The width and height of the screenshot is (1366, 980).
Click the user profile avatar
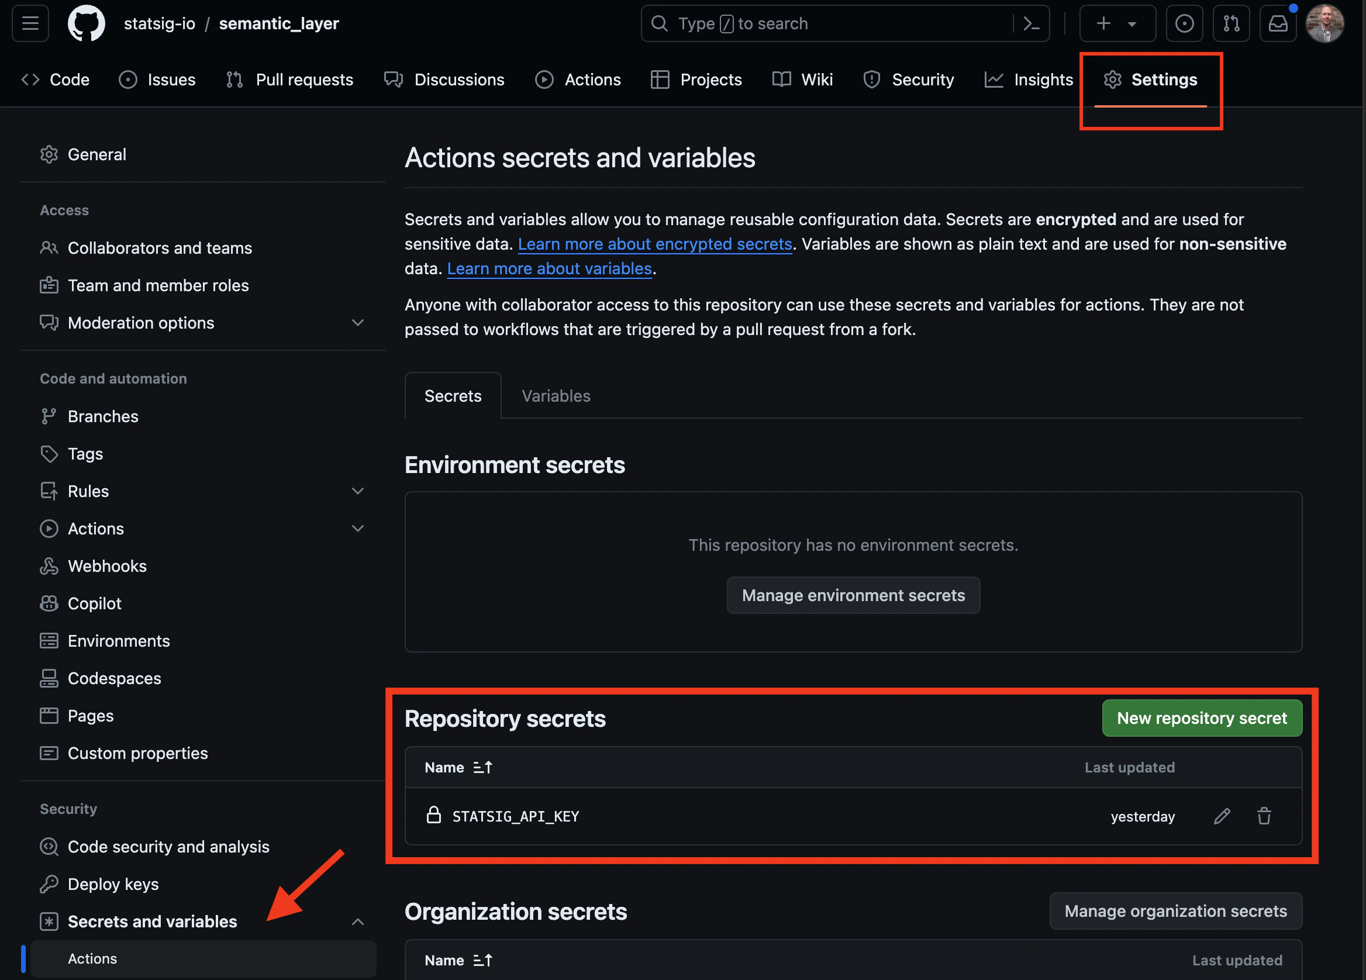click(x=1324, y=23)
